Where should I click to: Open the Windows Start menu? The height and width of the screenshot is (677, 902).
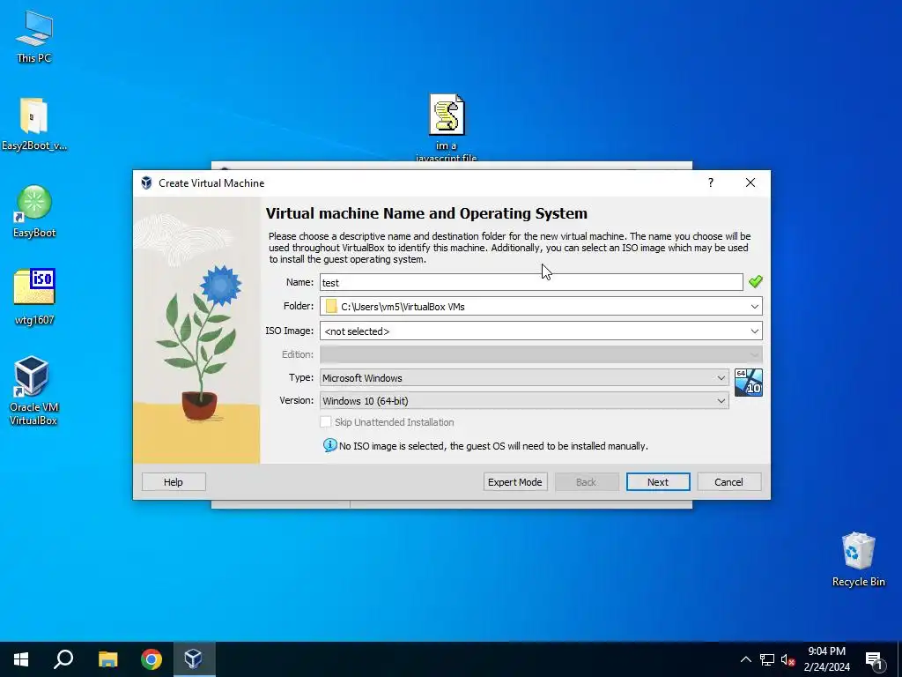21,659
